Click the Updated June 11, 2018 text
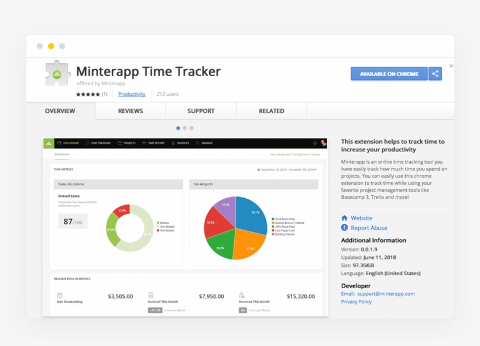This screenshot has height=346, width=480. point(368,257)
